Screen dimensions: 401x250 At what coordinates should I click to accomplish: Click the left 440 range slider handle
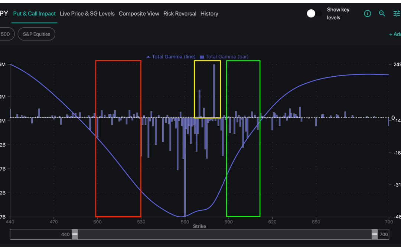point(75,234)
